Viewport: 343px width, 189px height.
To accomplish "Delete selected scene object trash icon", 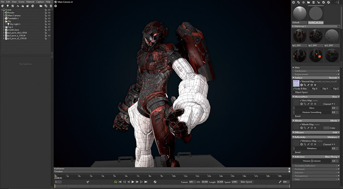I will pos(50,6).
